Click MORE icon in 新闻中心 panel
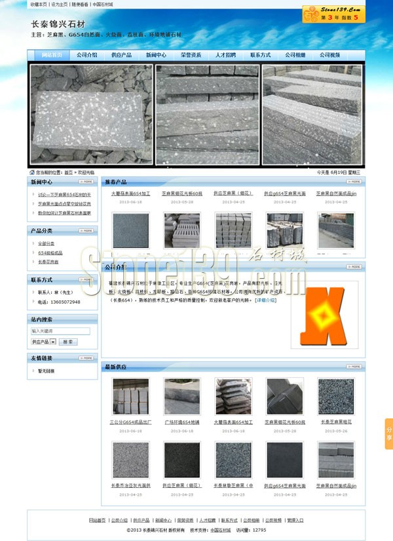Viewport: 393px width, 541px height. click(86, 182)
